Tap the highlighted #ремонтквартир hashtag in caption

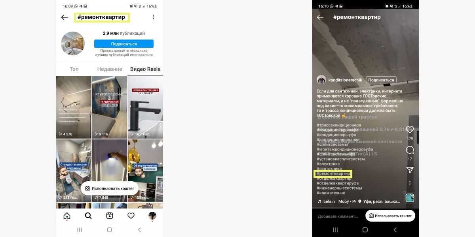click(333, 174)
